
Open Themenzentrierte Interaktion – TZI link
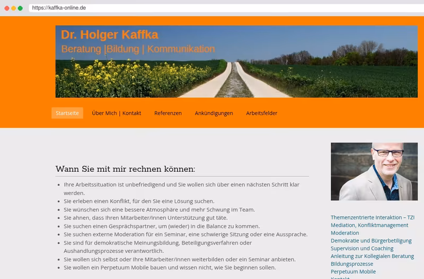tap(373, 217)
